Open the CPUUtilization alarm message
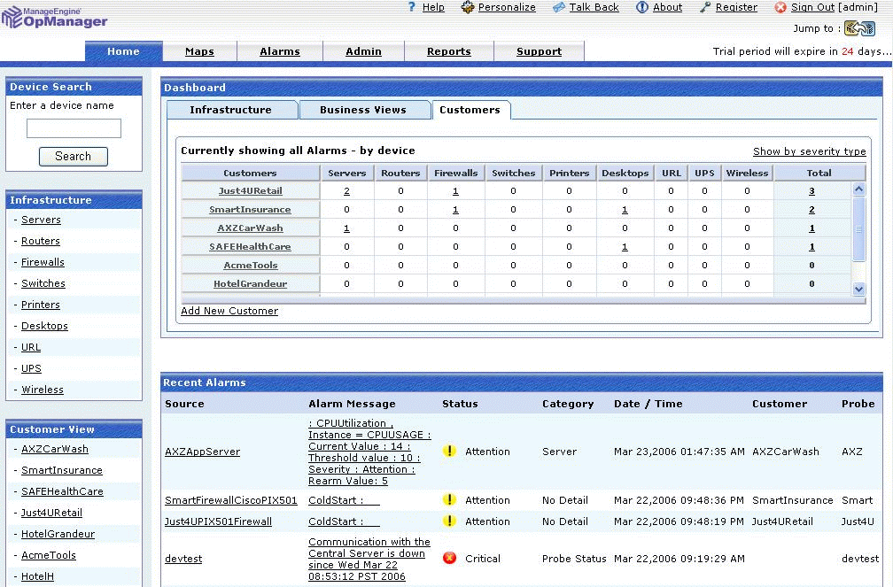The height and width of the screenshot is (587, 893). click(x=369, y=452)
